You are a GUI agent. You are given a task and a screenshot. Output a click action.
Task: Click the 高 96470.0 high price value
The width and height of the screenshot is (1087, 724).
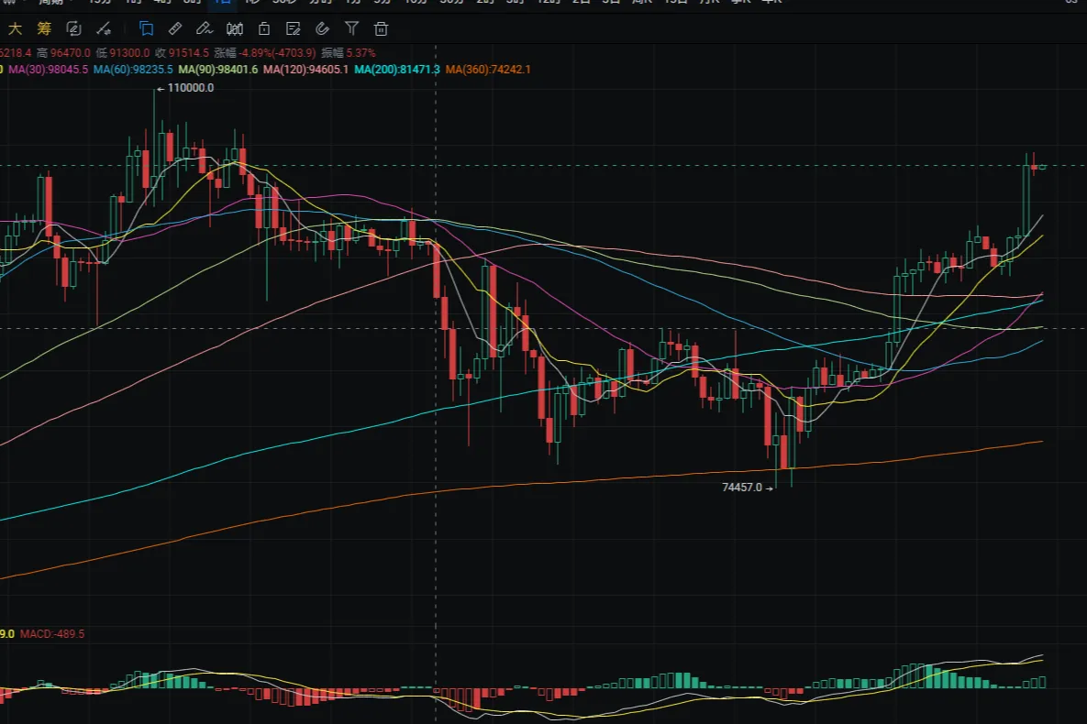64,52
